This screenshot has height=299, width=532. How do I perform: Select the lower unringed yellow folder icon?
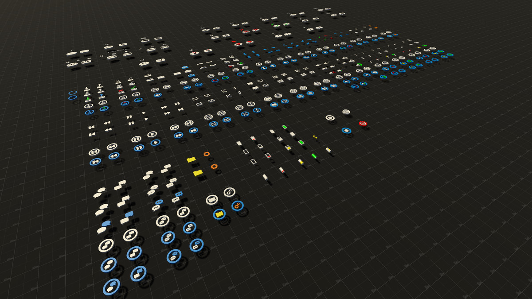(198, 173)
